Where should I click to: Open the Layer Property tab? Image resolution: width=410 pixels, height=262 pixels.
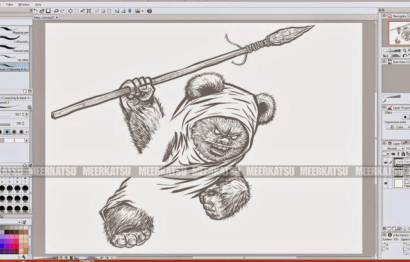coord(398,107)
